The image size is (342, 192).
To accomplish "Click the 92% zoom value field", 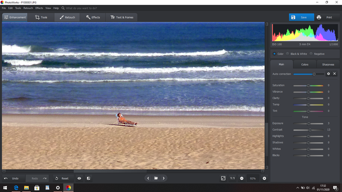I will point(253,178).
